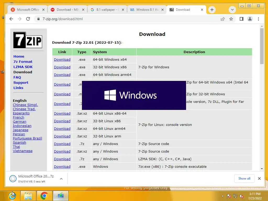Click Show all downloads button
This screenshot has width=268, height=201.
[x=244, y=178]
